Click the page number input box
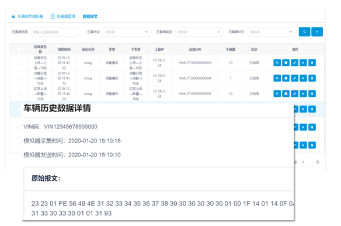This screenshot has height=226, width=341. pyautogui.click(x=307, y=162)
